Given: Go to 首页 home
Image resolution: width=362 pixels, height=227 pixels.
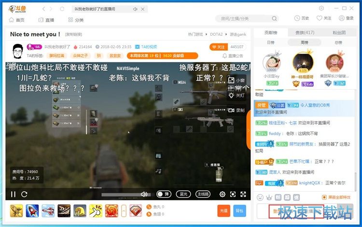Looking at the screenshot, I should (16, 20).
